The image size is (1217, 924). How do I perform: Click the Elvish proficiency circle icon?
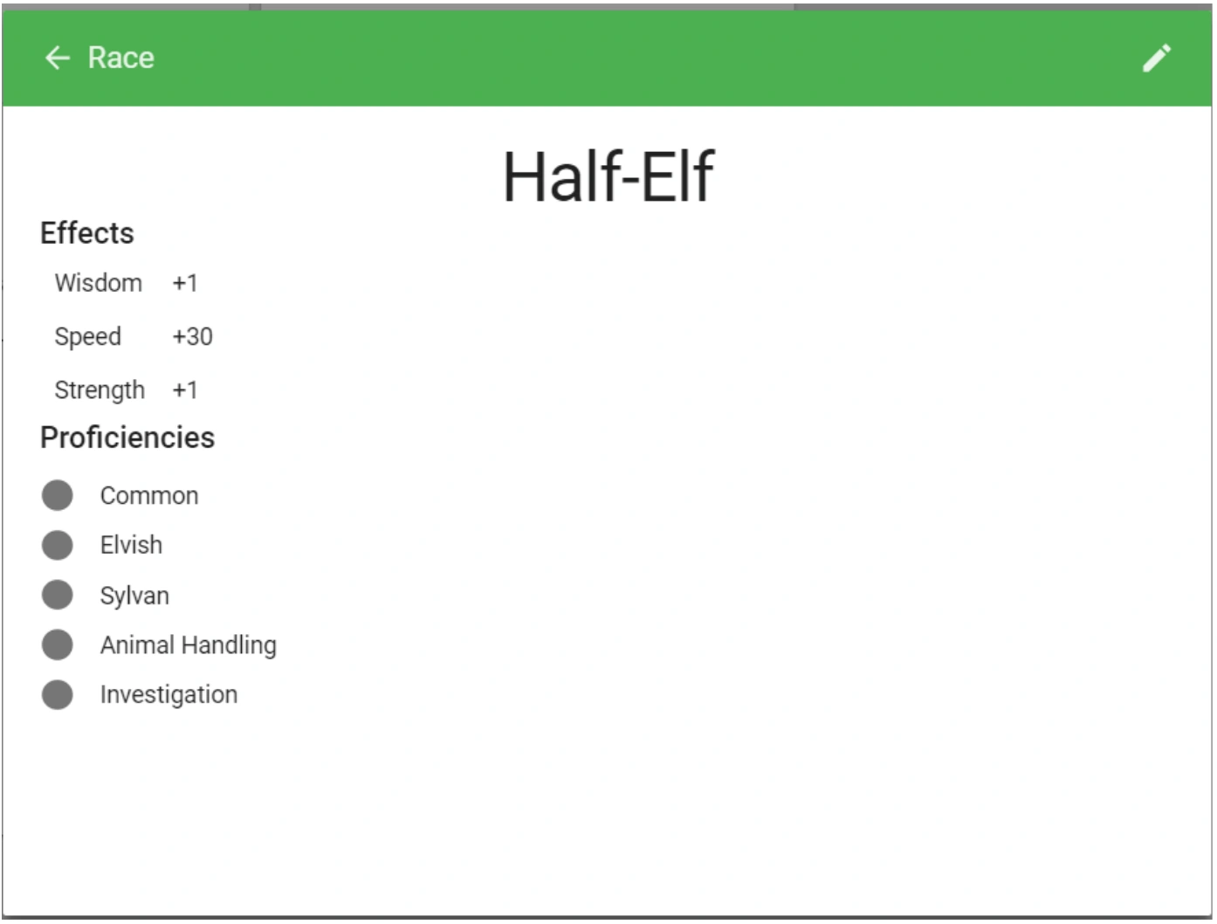pyautogui.click(x=58, y=546)
